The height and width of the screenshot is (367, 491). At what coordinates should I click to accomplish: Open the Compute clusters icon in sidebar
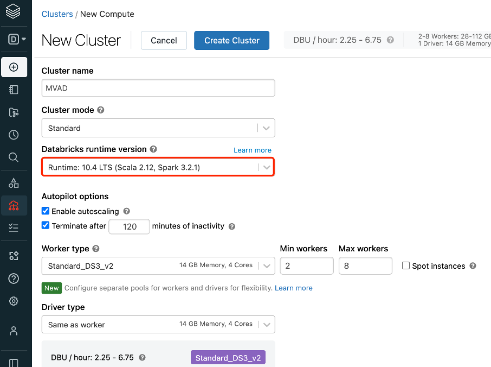[x=14, y=205]
